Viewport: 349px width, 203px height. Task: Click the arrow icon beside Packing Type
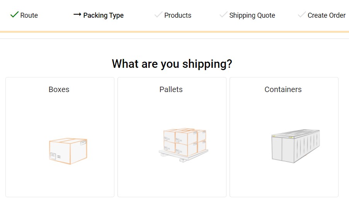(x=77, y=15)
